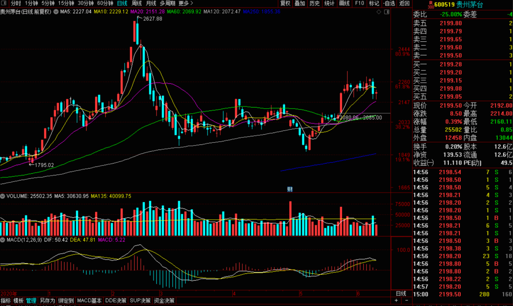Open the 复权 adjustment options
This screenshot has width=513, height=306.
285,3
